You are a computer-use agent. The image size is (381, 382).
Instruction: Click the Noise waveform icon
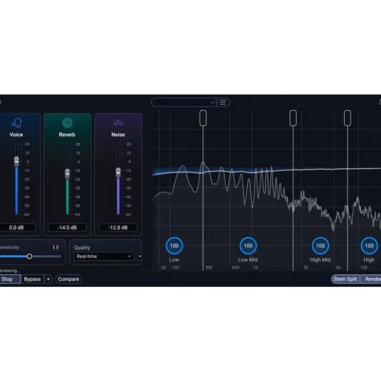coord(118,123)
